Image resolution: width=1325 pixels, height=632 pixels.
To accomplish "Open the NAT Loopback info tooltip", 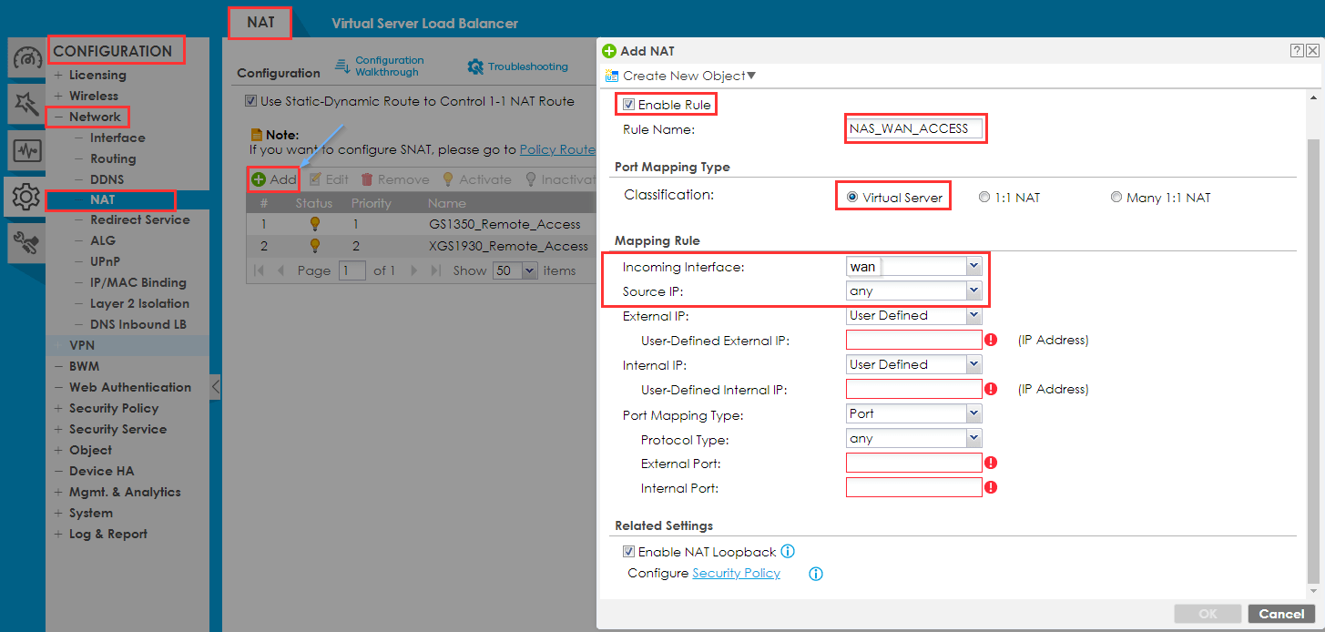I will (x=787, y=551).
